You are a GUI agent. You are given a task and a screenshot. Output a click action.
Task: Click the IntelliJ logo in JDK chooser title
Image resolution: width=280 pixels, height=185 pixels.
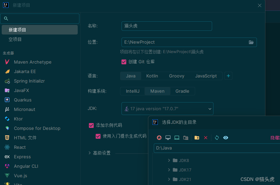coord(155,122)
